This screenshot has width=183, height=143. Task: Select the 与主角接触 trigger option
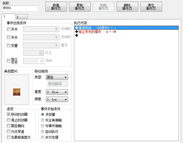[43, 120]
